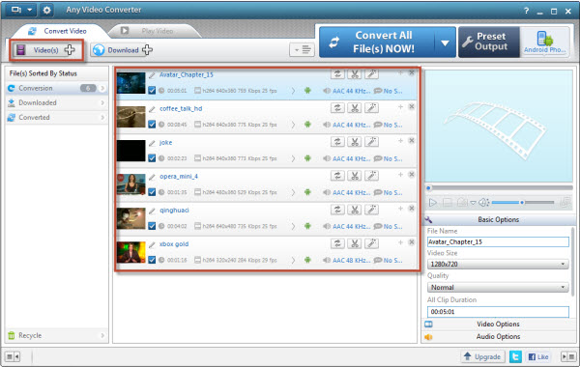Expand the Audio Options section
Image resolution: width=580 pixels, height=367 pixels.
pyautogui.click(x=498, y=337)
